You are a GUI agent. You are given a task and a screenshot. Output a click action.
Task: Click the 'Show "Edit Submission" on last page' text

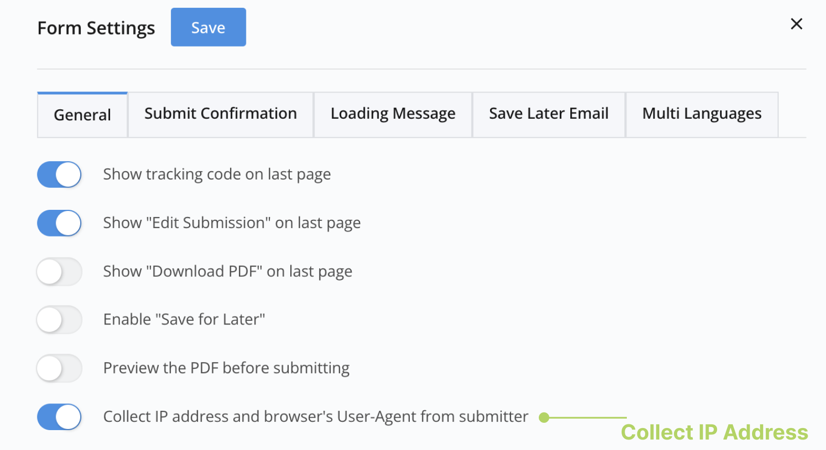[232, 223]
